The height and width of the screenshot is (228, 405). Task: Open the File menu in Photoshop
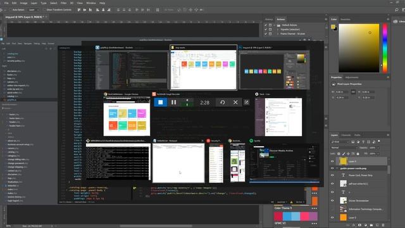(6, 3)
